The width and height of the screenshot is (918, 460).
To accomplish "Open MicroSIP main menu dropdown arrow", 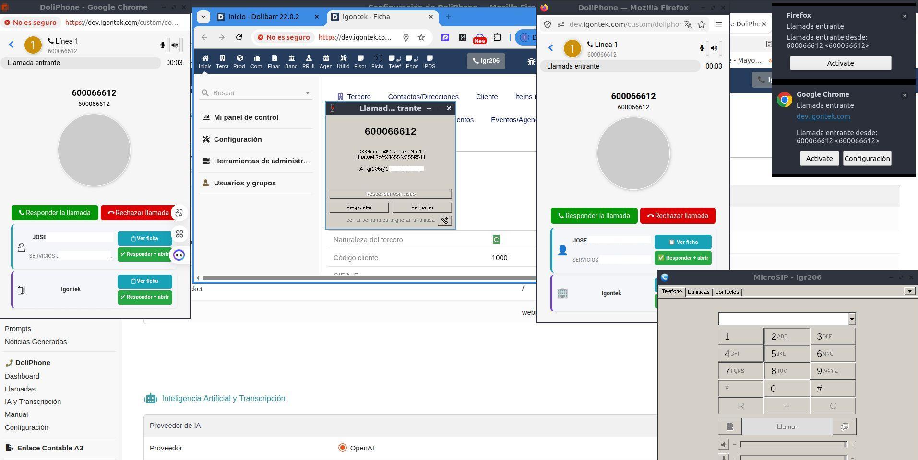I will pyautogui.click(x=909, y=291).
